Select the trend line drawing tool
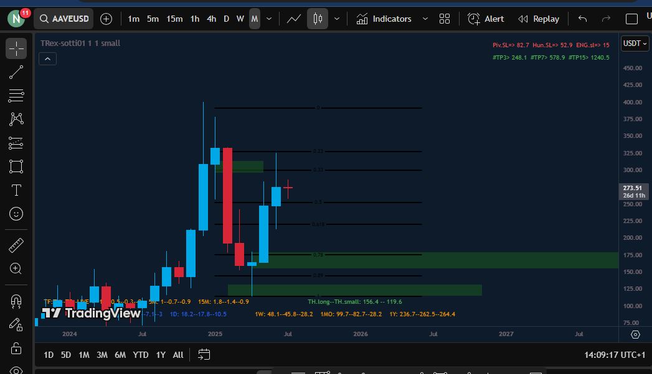 pos(16,72)
